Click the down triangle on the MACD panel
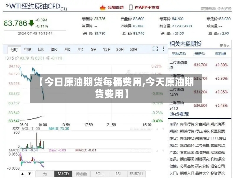The image size is (233, 178). pos(163,151)
